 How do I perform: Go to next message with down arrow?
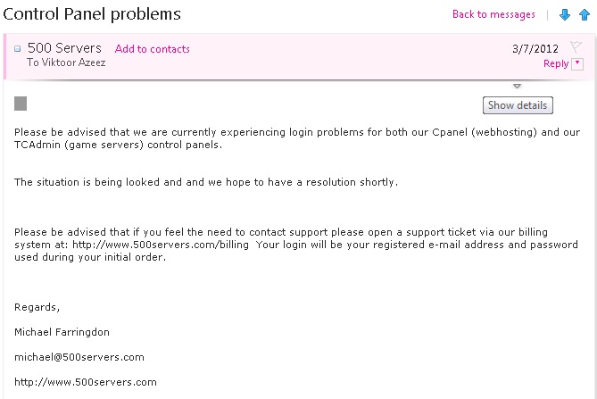(x=564, y=14)
